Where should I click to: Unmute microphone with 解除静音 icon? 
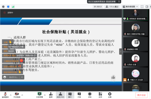point(5,95)
